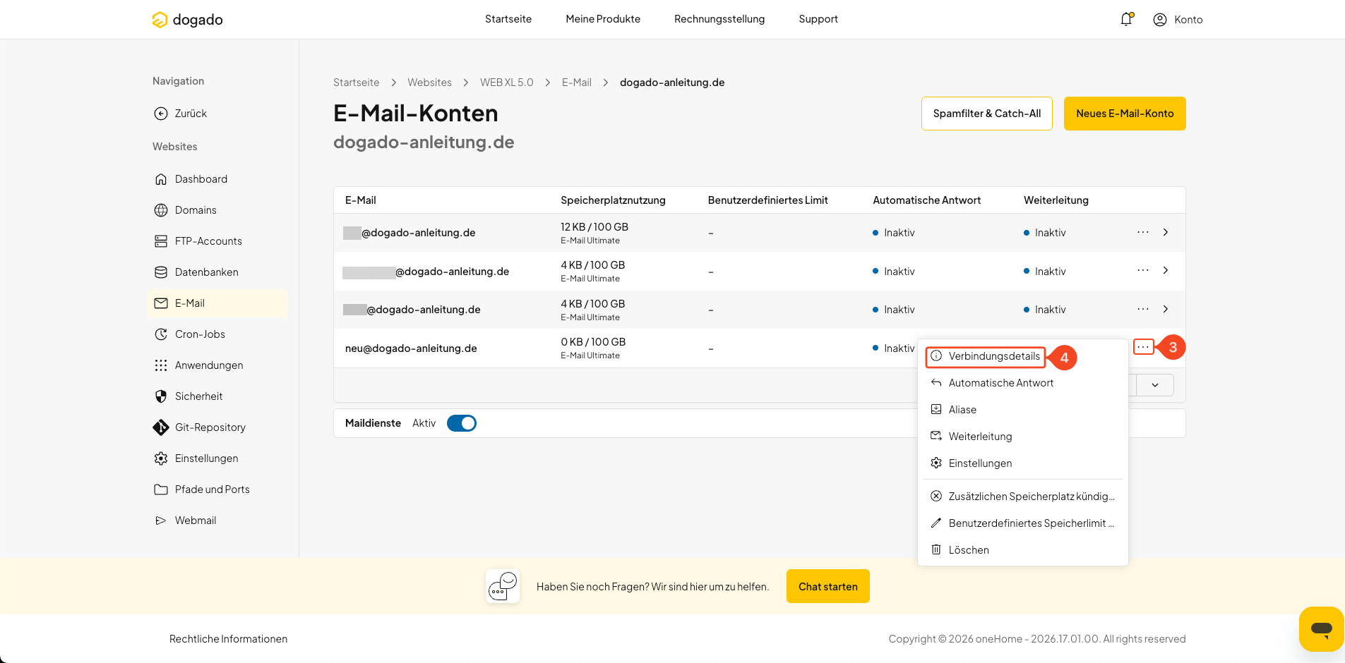The image size is (1345, 663).
Task: Select Benutzerdefiniertes Speicherlimit option
Action: (x=1023, y=523)
